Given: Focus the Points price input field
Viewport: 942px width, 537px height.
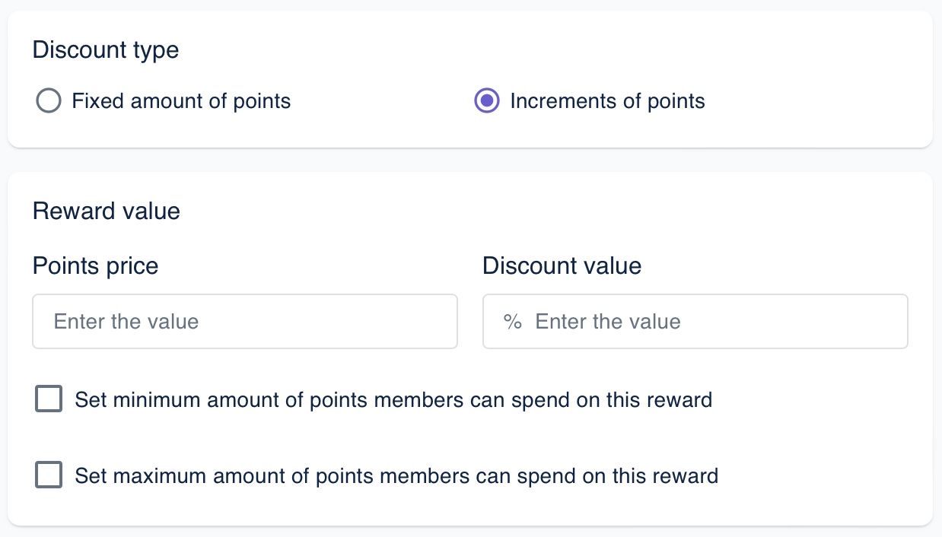Looking at the screenshot, I should pos(244,322).
